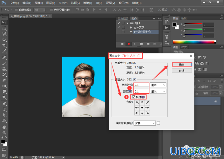The width and height of the screenshot is (224, 159).
Task: Click the 高度(H) input field
Action: (141, 91)
